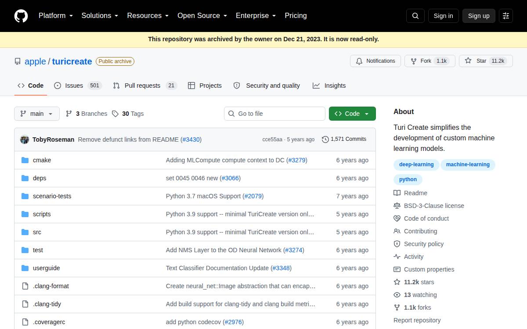Open the Pricing link

[296, 16]
